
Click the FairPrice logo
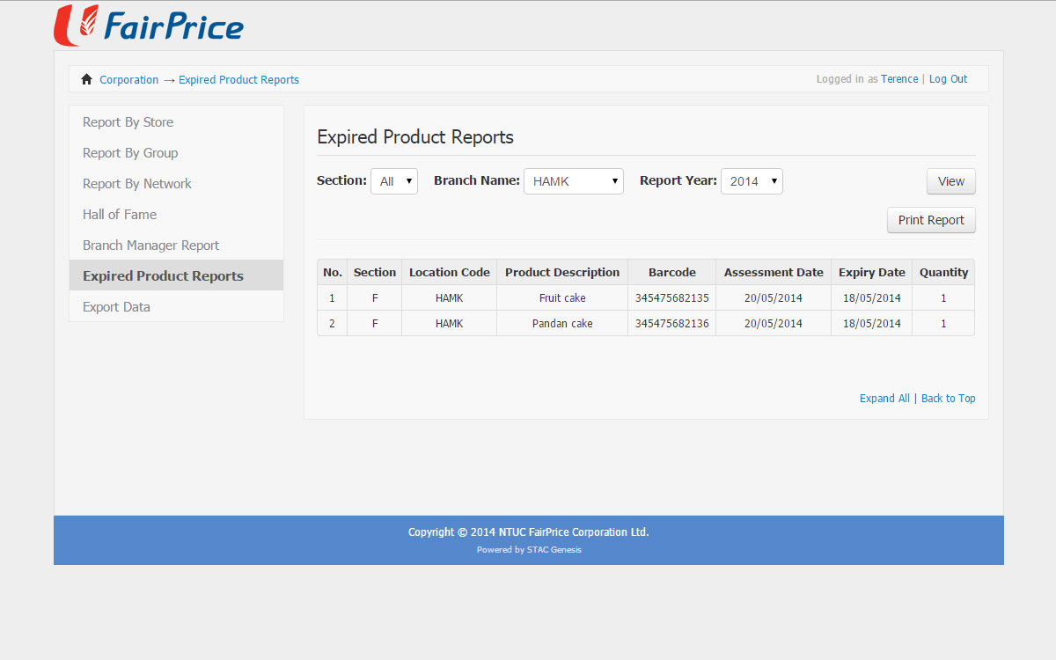tap(149, 25)
